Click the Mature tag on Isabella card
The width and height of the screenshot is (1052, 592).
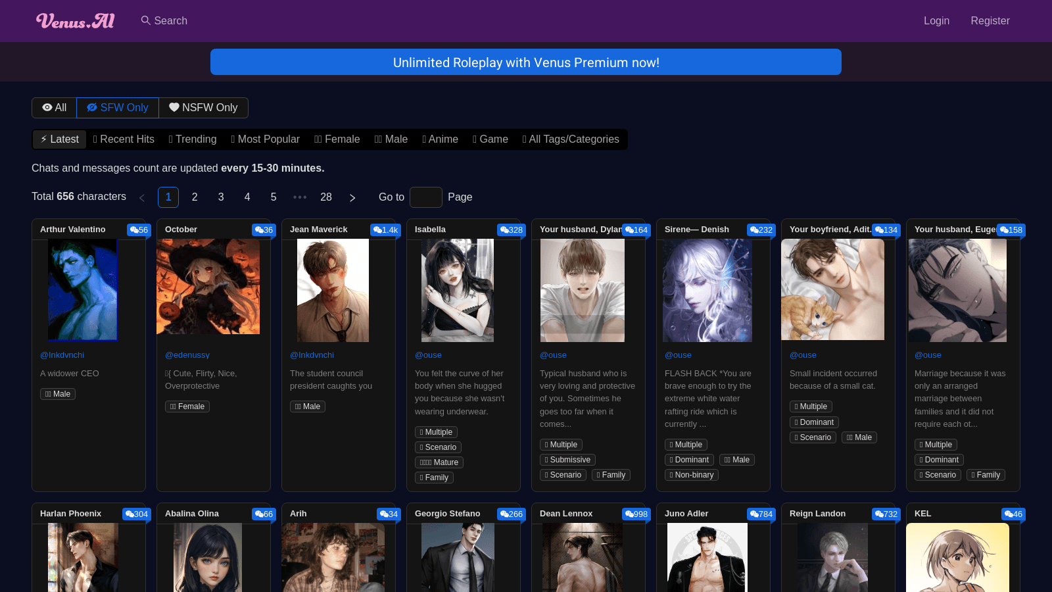pyautogui.click(x=439, y=462)
